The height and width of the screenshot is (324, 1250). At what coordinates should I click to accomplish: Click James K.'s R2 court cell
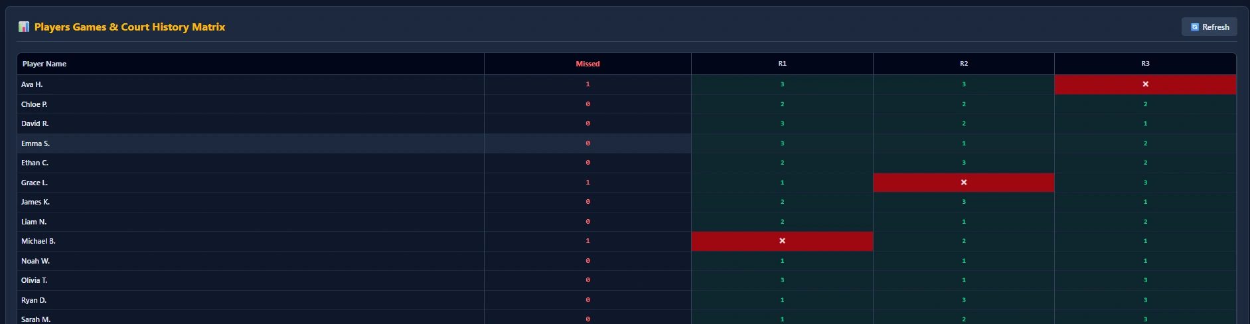(964, 202)
